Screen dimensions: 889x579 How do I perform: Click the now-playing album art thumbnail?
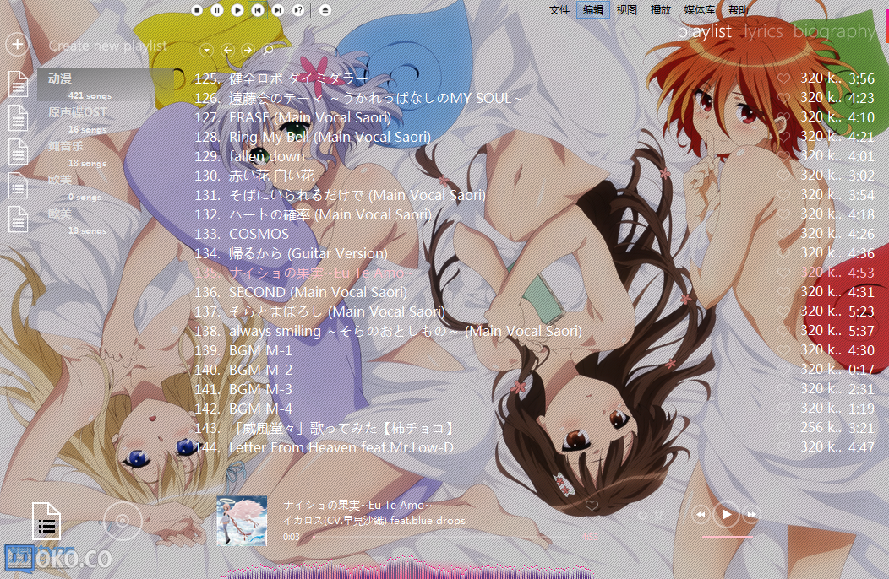coord(242,521)
